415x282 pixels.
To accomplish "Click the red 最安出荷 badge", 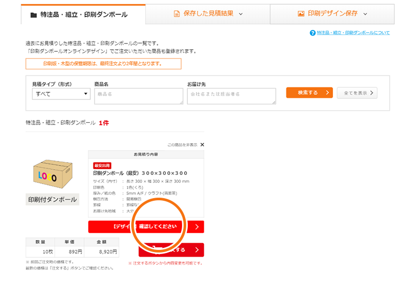I will [102, 166].
